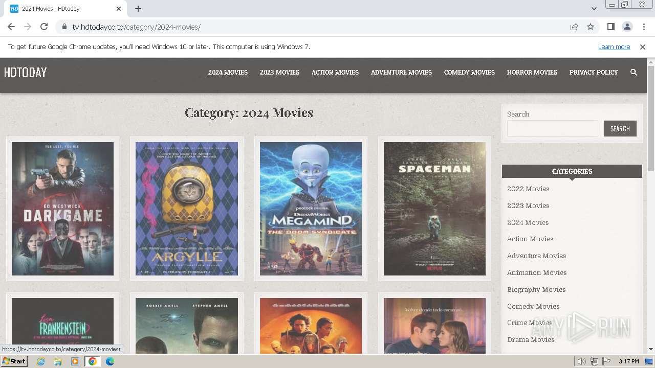The width and height of the screenshot is (655, 368).
Task: Select 2022 Movies category
Action: [528, 189]
